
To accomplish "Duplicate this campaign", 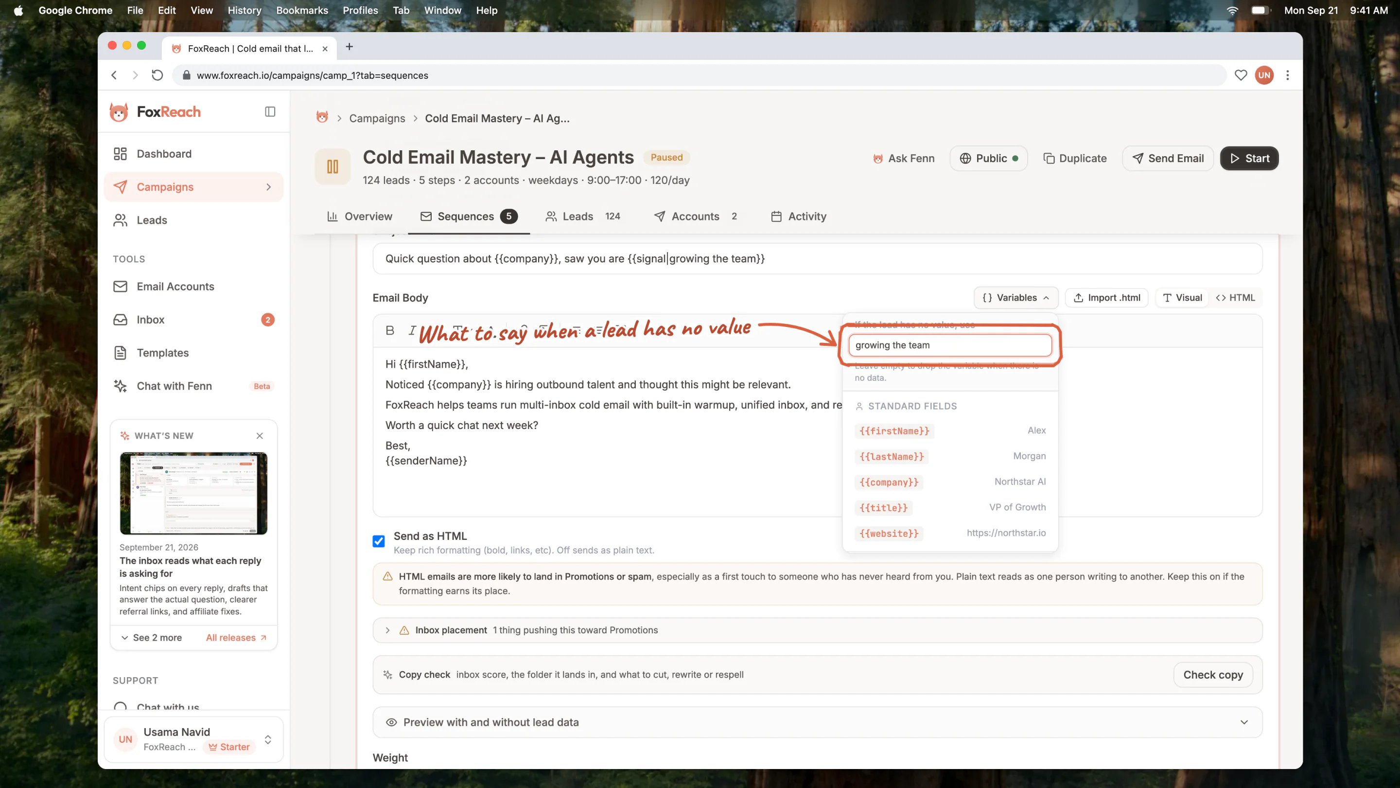I will [1074, 158].
